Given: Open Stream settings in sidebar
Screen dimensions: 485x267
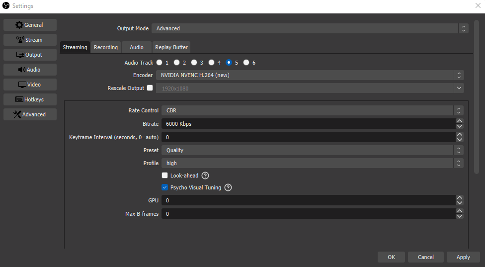Looking at the screenshot, I should coord(30,40).
